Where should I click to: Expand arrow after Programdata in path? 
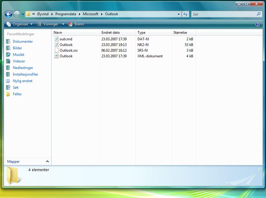coord(79,14)
